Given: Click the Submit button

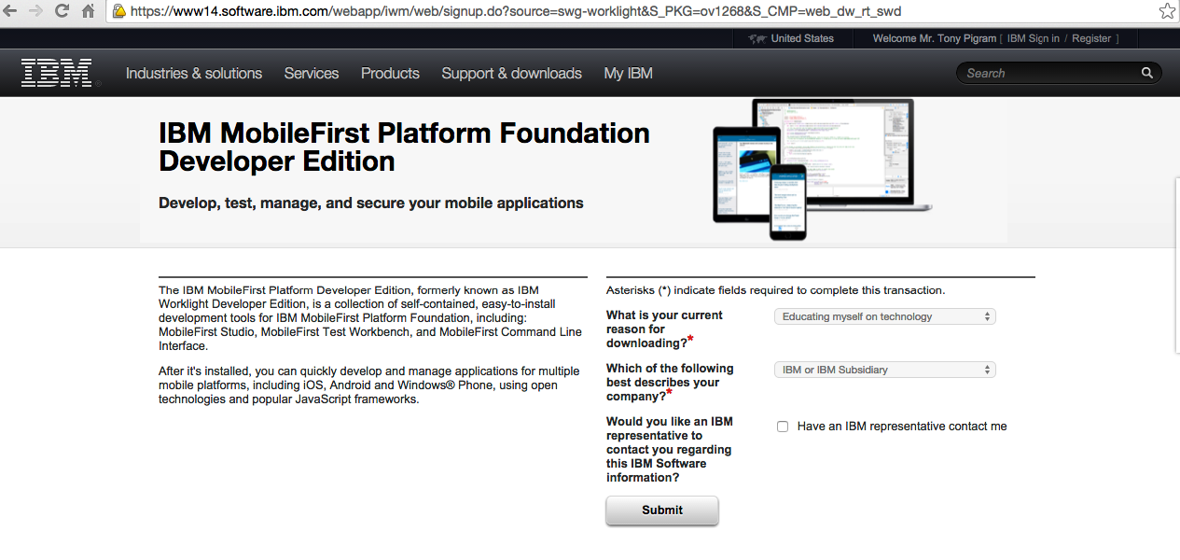Looking at the screenshot, I should (662, 511).
